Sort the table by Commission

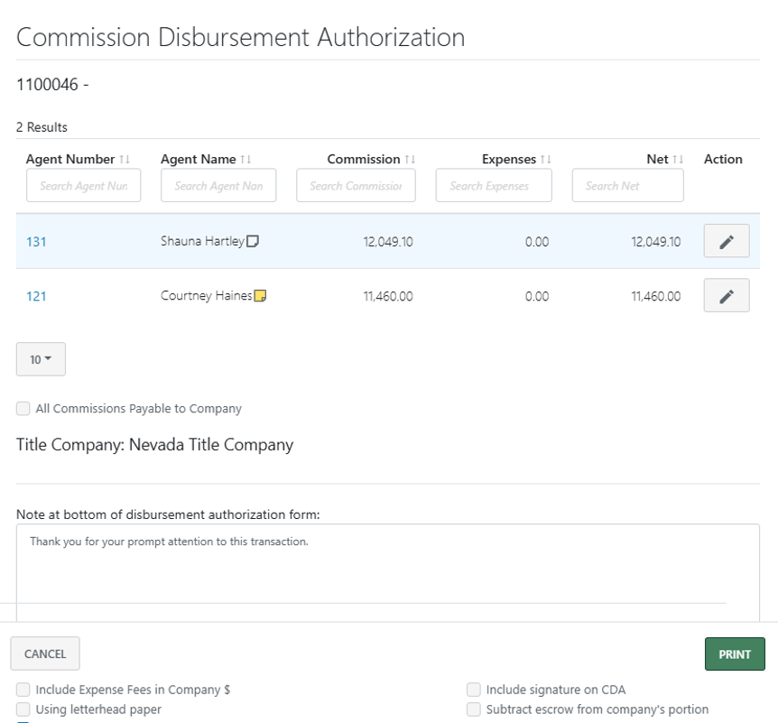tap(411, 159)
